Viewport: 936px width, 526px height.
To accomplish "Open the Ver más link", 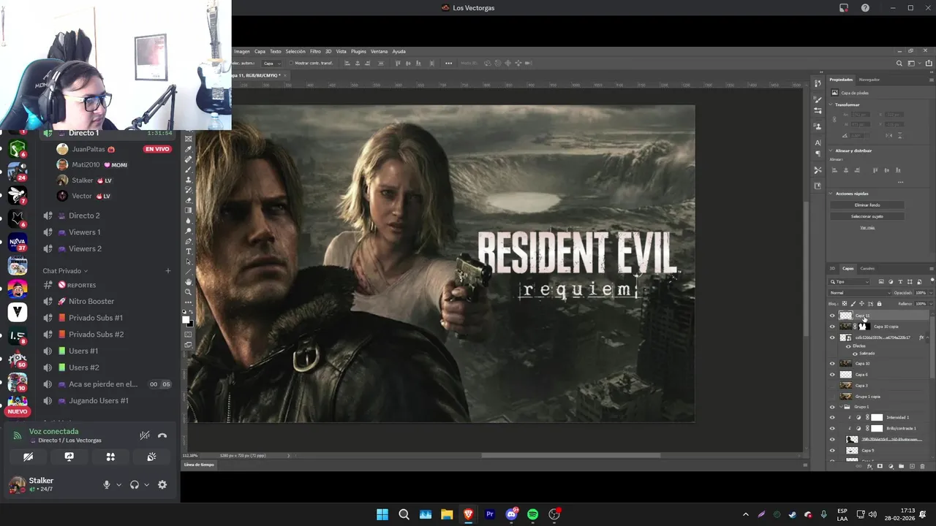I will tap(867, 227).
